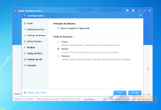Open the Defesa Proativa section

point(35,41)
